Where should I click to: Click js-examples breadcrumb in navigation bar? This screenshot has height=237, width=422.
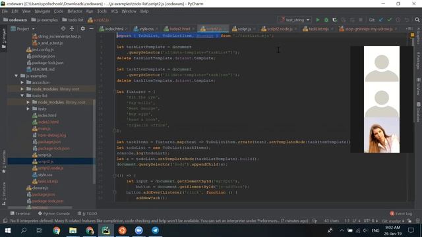(45, 20)
